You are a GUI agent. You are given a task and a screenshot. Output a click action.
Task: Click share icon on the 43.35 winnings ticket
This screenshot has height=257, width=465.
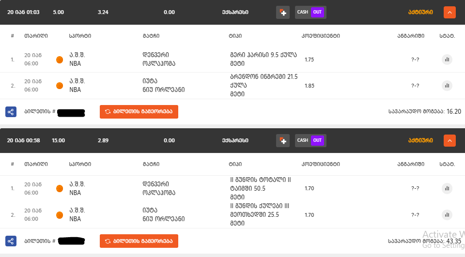pos(11,241)
